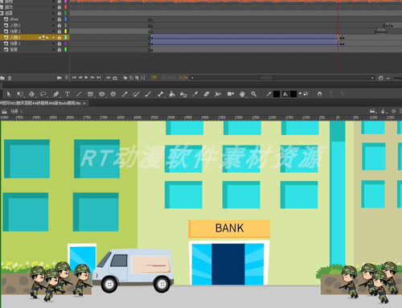Select the Line tool

pyautogui.click(x=79, y=94)
